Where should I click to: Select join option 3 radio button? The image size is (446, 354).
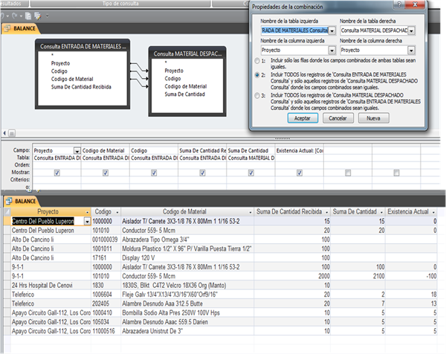pos(257,96)
